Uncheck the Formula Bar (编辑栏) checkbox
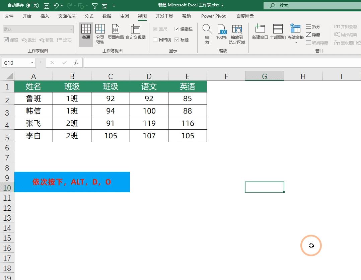 point(177,29)
